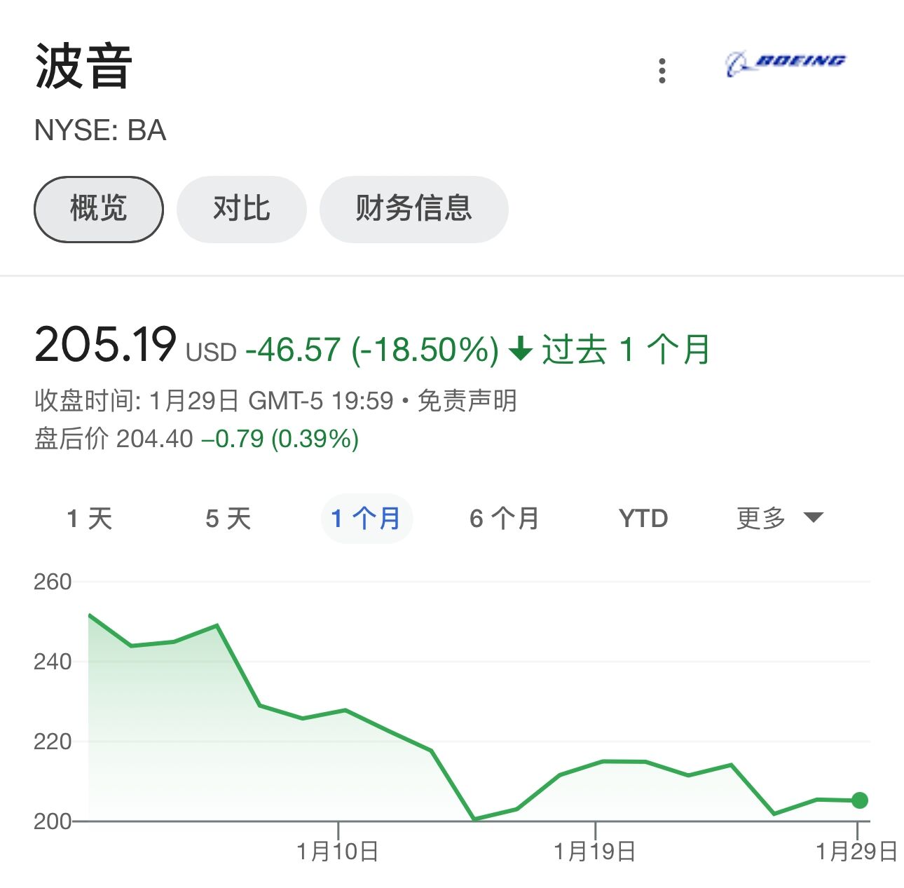904x888 pixels.
Task: Select the 1 天 time range
Action: [x=90, y=519]
